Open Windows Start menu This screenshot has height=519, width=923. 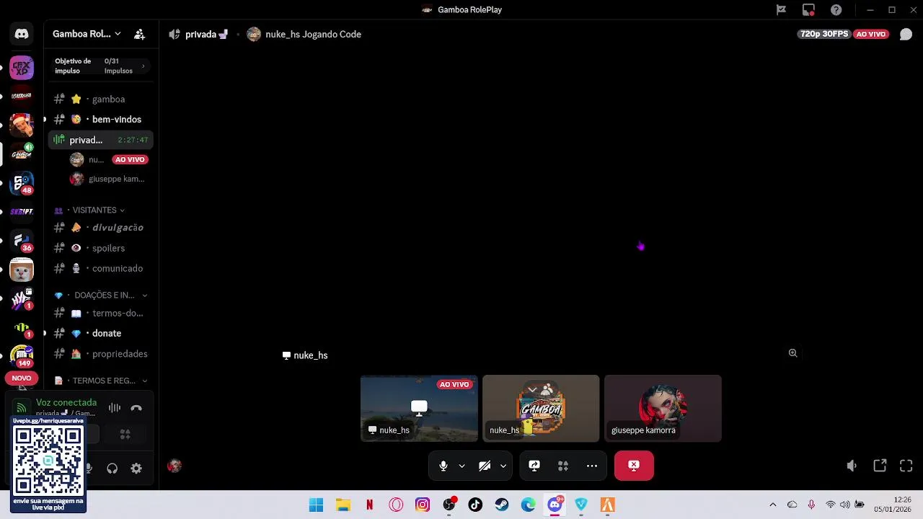(316, 505)
